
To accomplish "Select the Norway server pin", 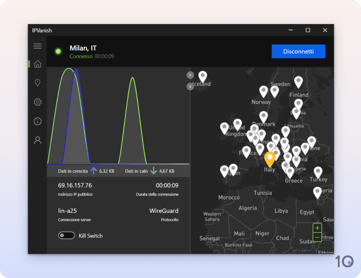I will click(264, 92).
